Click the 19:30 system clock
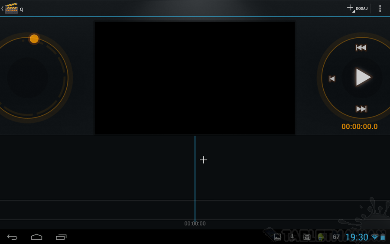Screen dimensions: 390x244 coord(357,237)
